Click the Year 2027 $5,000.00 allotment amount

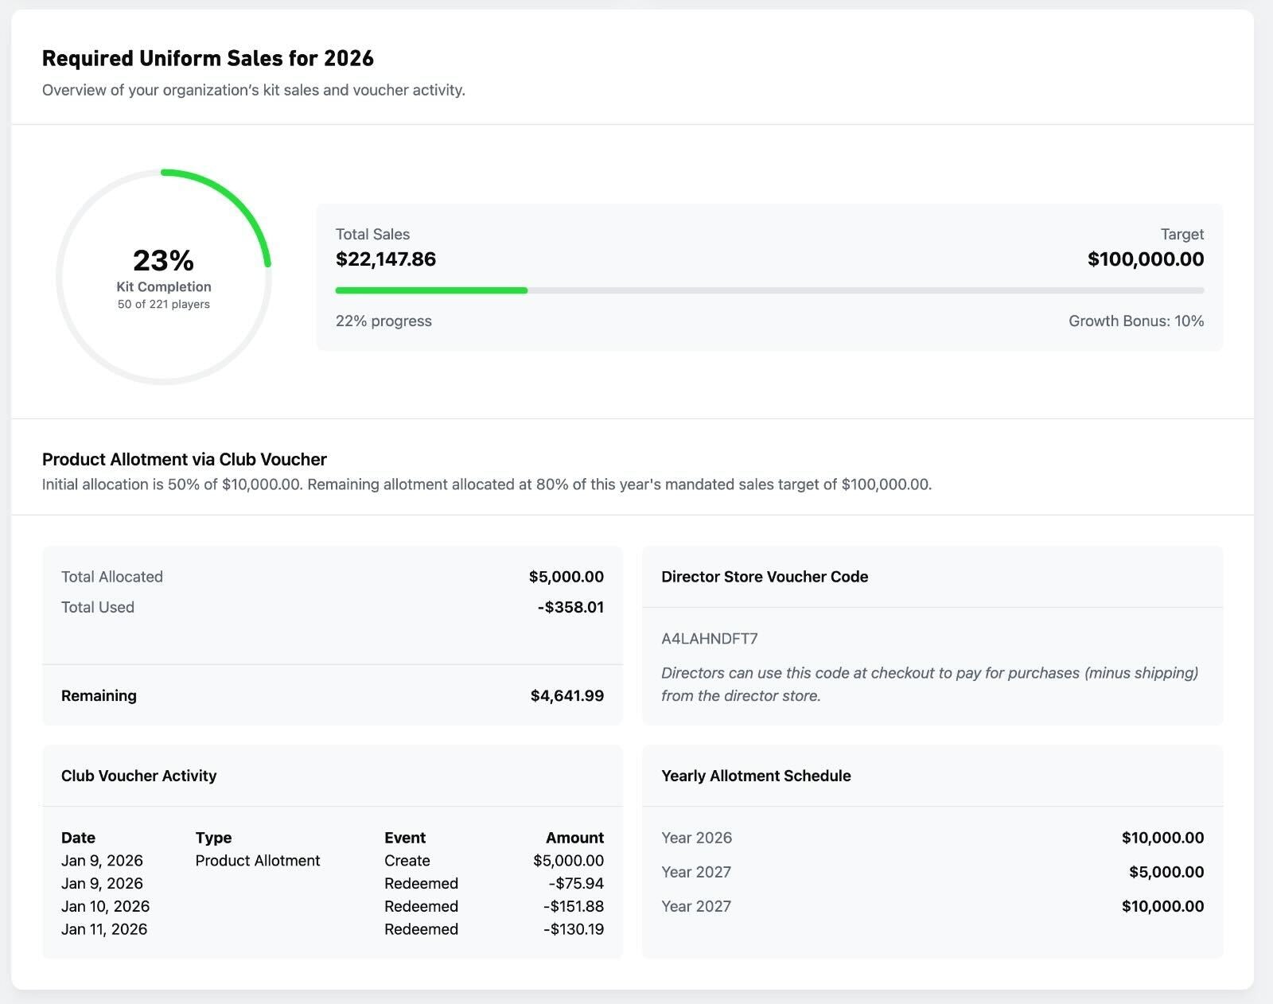[1166, 872]
